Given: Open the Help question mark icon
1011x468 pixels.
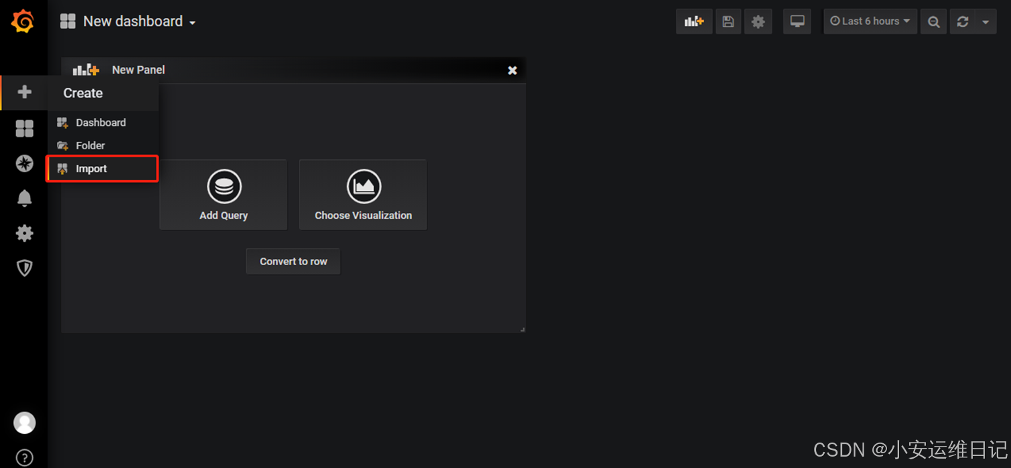Looking at the screenshot, I should tap(24, 458).
